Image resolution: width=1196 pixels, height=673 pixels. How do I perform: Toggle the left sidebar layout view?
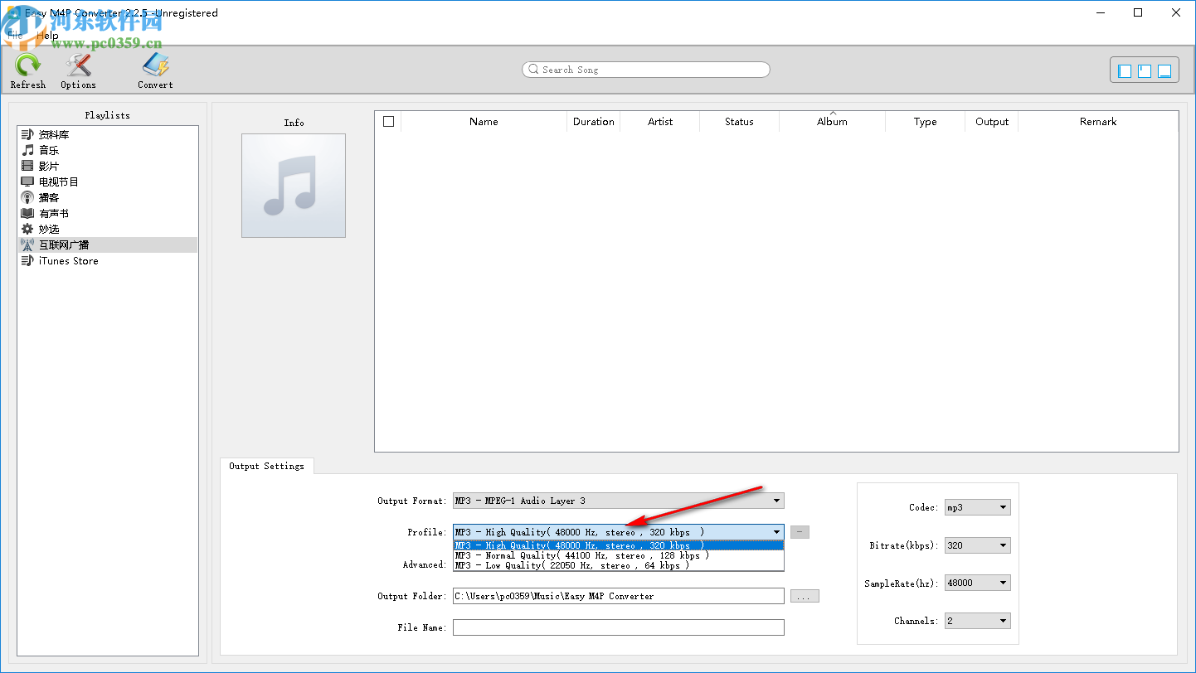coord(1124,70)
